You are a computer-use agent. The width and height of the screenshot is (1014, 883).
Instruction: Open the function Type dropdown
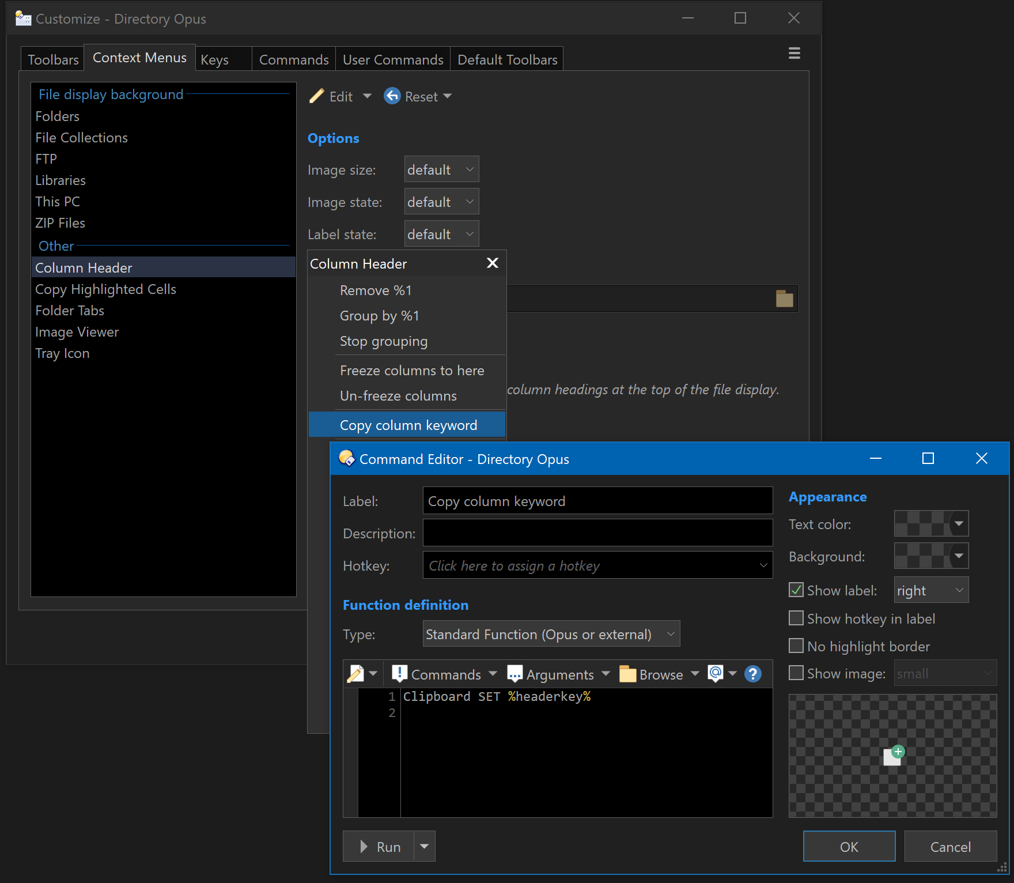pyautogui.click(x=551, y=634)
